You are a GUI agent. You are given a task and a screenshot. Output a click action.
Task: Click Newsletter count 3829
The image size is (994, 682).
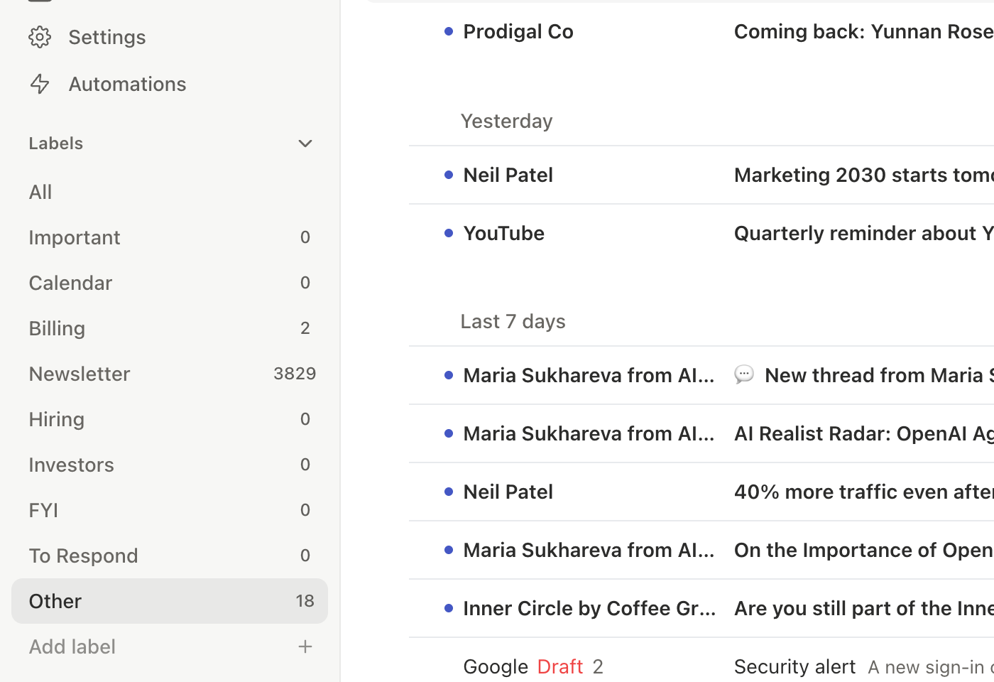(x=295, y=374)
